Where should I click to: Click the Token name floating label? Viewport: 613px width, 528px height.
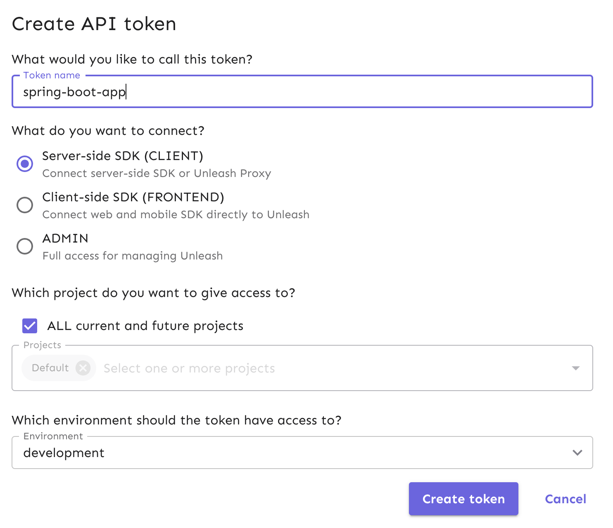51,75
